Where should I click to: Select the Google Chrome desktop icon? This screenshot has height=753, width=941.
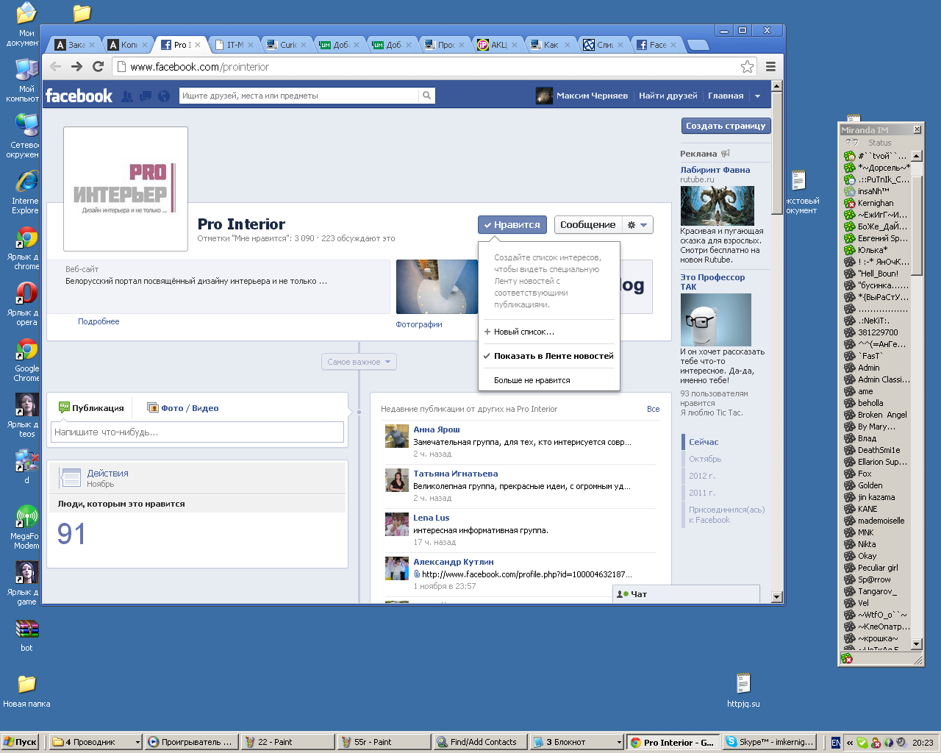pyautogui.click(x=26, y=360)
